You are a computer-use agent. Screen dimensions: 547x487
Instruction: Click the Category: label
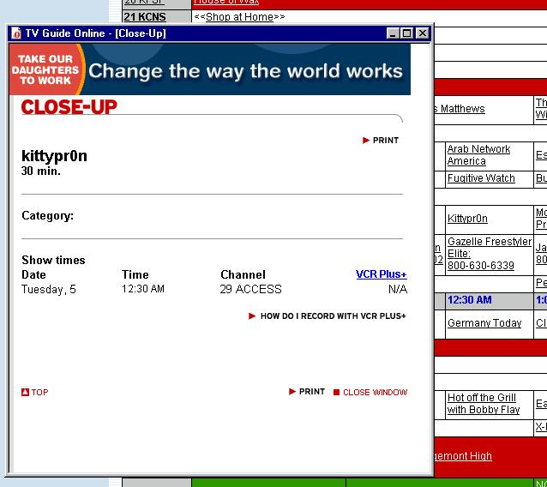(x=47, y=215)
